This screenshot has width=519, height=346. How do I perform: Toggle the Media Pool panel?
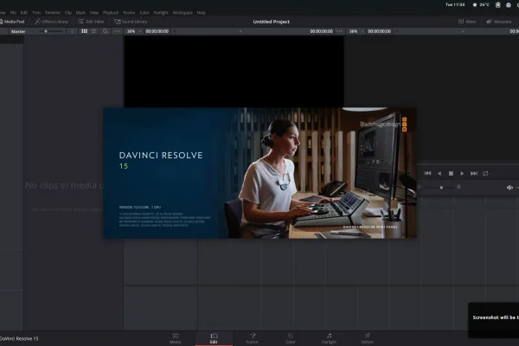(x=12, y=22)
